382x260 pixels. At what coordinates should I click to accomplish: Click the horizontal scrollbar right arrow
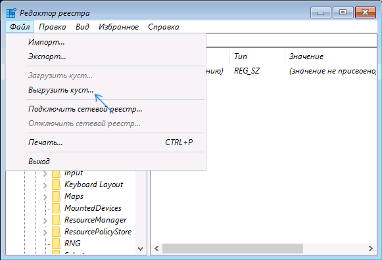[x=371, y=249]
